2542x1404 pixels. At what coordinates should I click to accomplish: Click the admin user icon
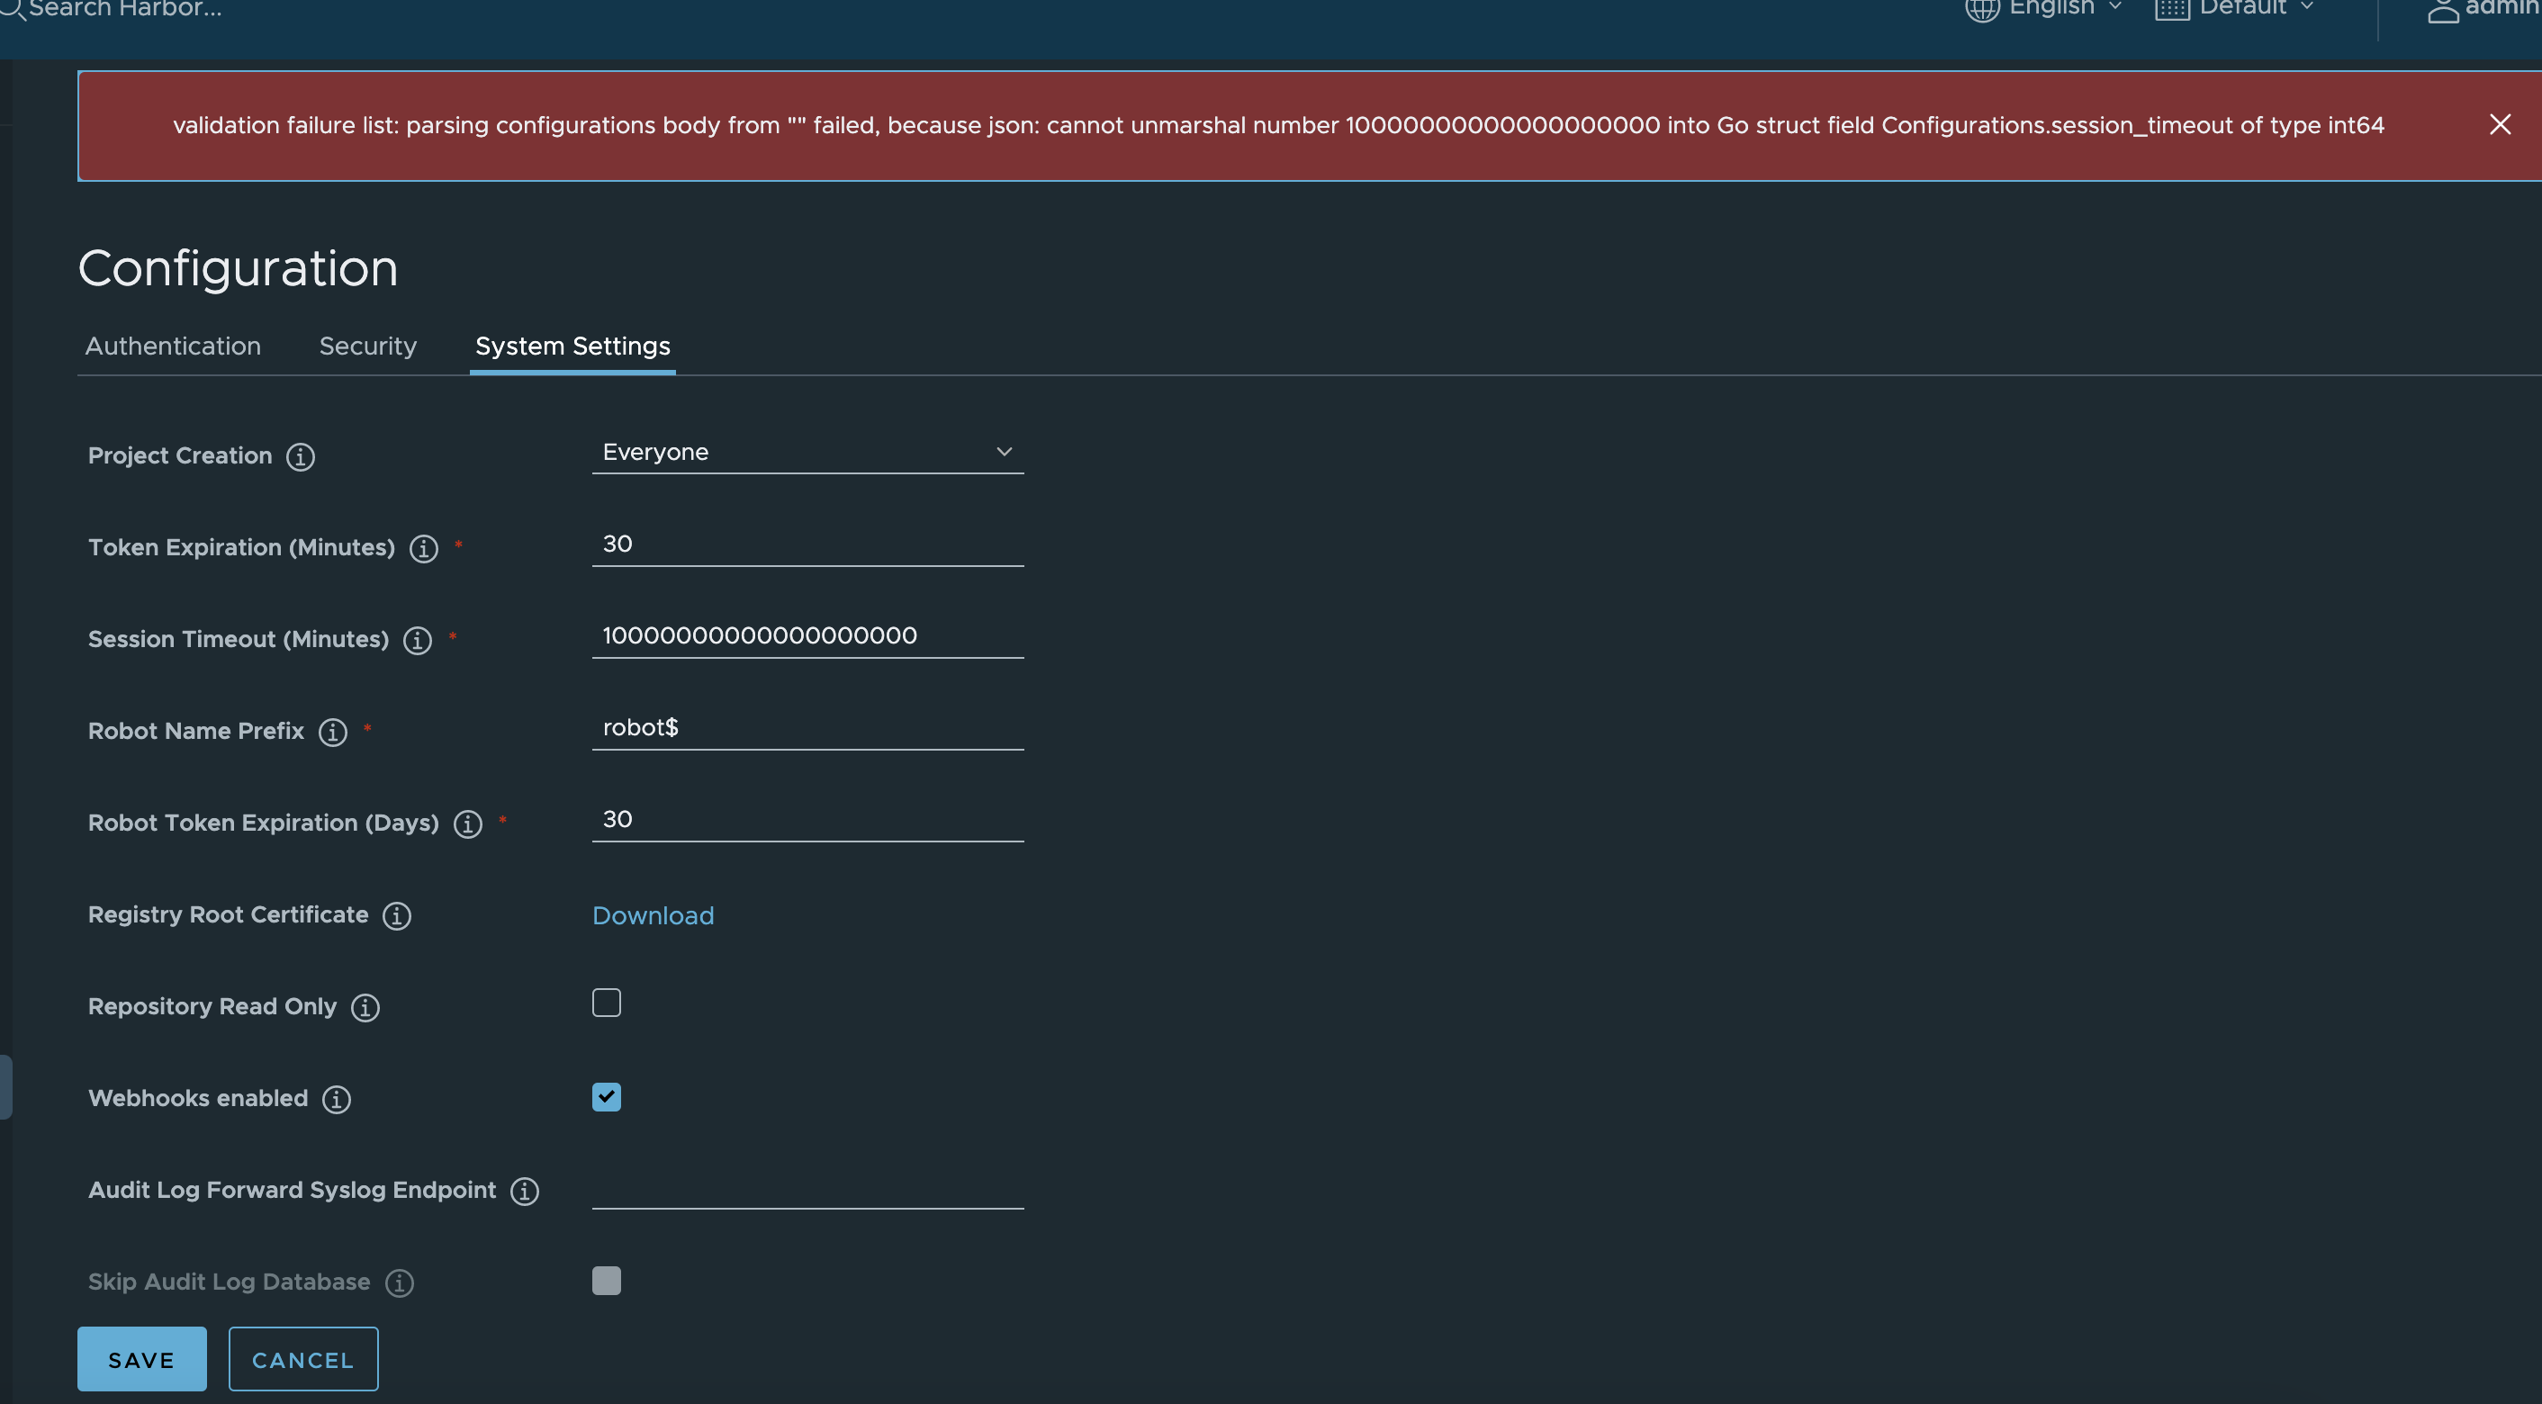(x=2444, y=11)
